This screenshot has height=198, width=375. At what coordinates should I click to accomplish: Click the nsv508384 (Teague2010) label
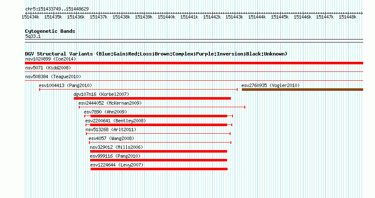53,77
